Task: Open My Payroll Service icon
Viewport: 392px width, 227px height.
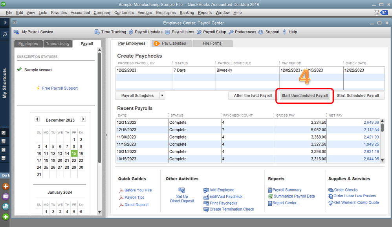Action: [16, 32]
